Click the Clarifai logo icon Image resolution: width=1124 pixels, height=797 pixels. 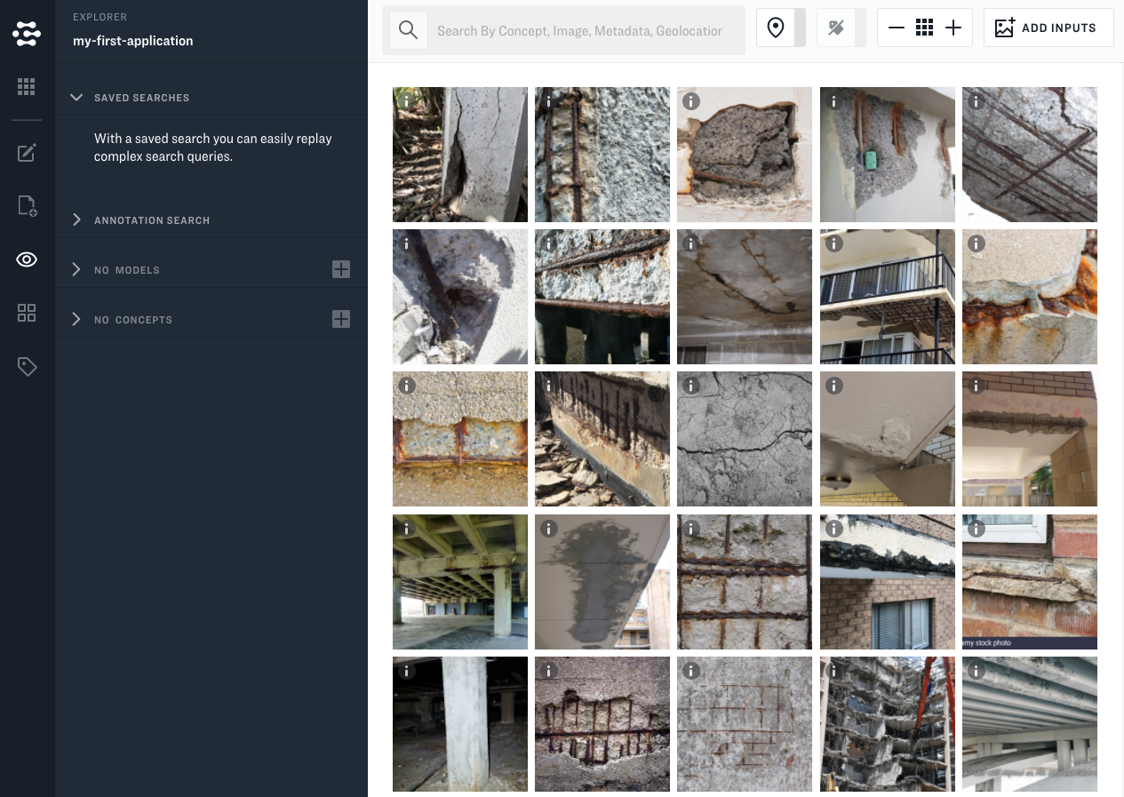click(27, 34)
